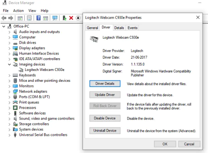Click the Action pane toolbar icon

(46, 18)
